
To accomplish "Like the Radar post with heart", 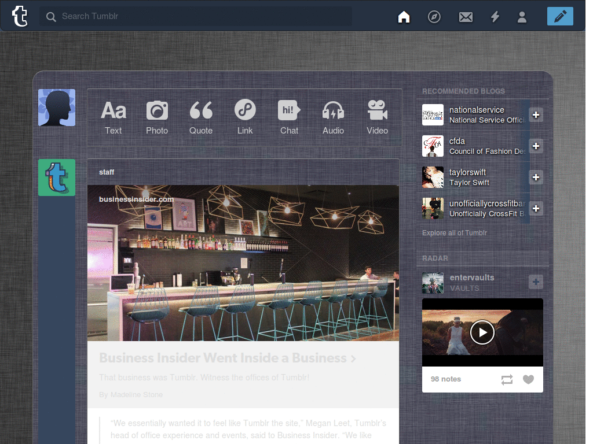I will (528, 379).
